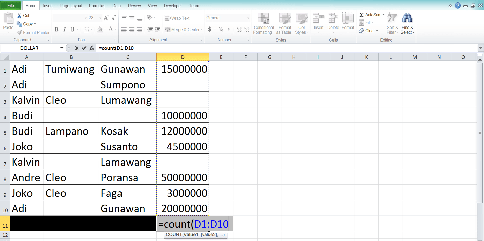Select Middle Align icon
Viewport: 484px width, 241px height.
coord(132,18)
